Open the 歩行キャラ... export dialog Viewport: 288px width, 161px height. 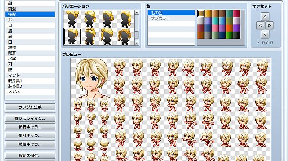click(x=30, y=127)
